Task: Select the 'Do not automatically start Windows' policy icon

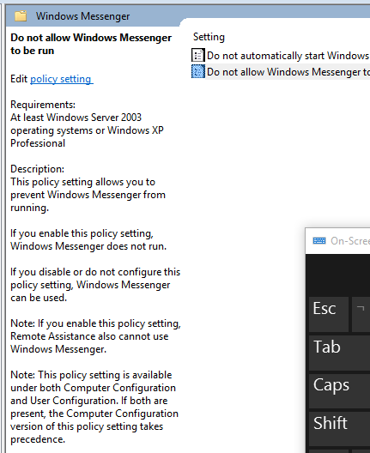Action: tap(198, 55)
